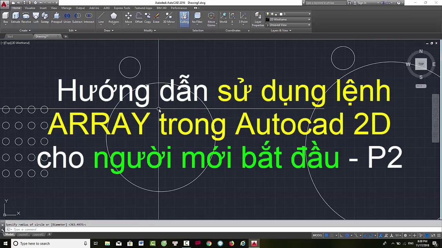The height and width of the screenshot is (248, 442).
Task: Expand the Layers & View panel
Action: coord(281,30)
